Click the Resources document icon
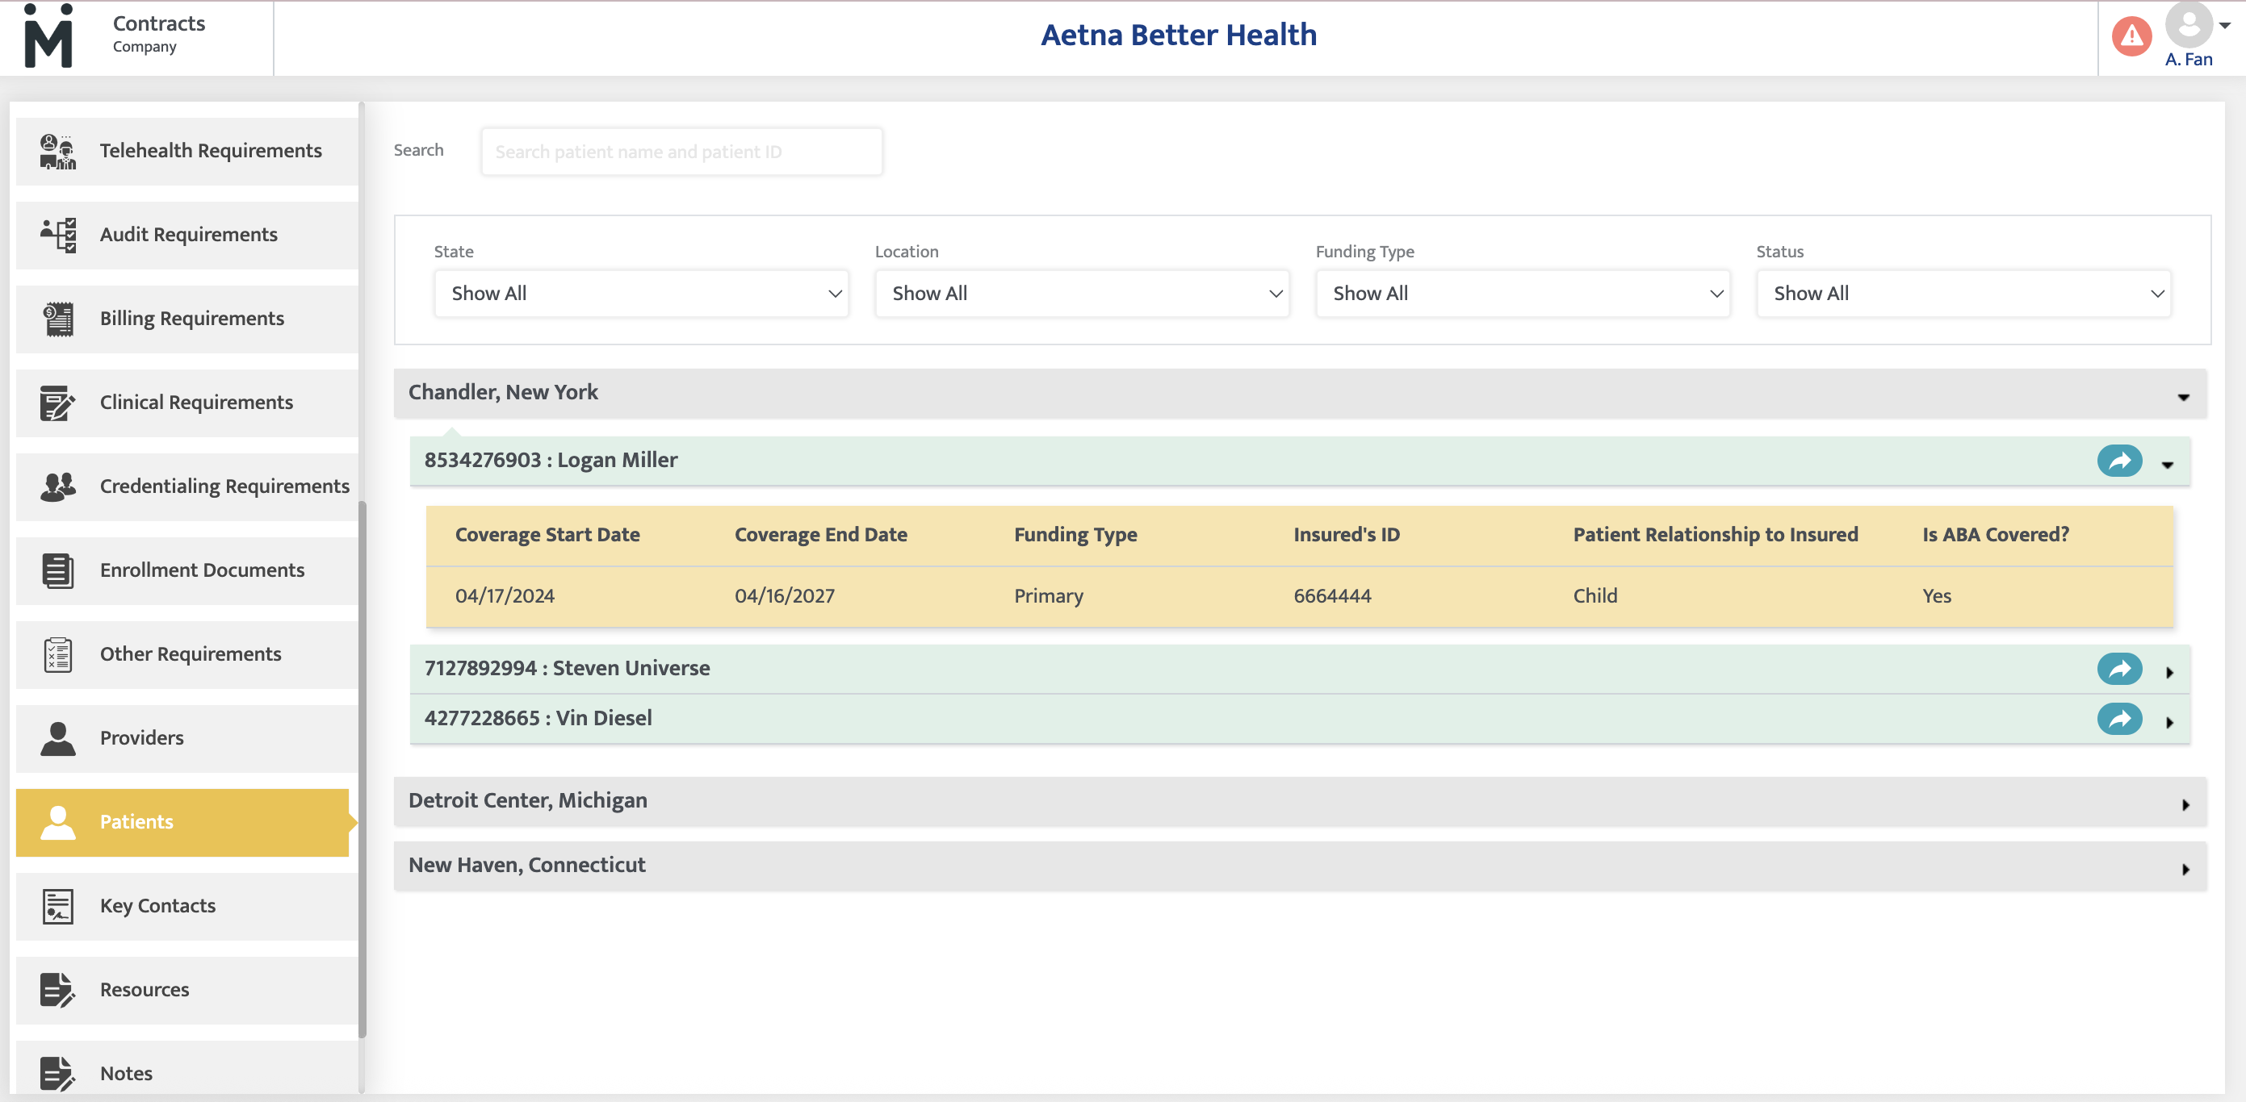2246x1102 pixels. pos(57,990)
